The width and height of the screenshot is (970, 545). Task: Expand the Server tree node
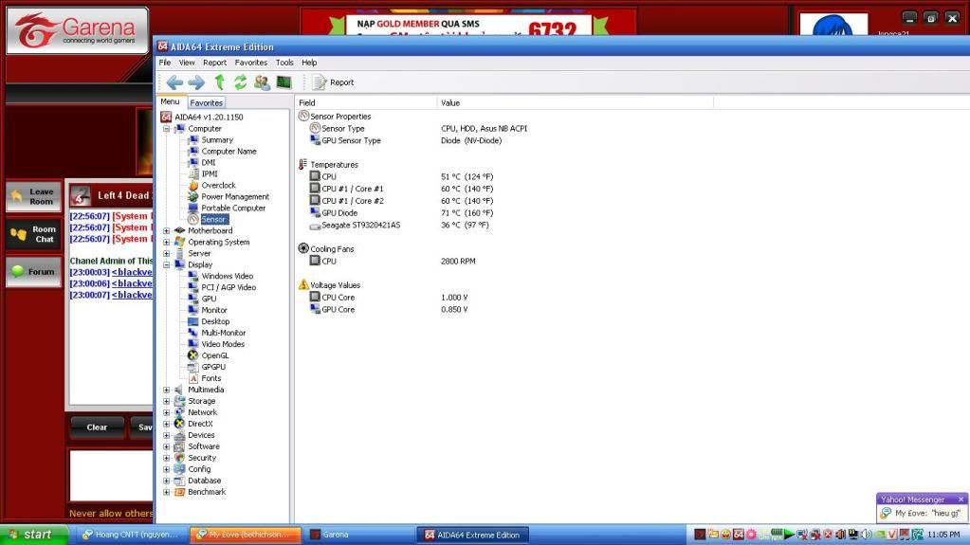[167, 254]
